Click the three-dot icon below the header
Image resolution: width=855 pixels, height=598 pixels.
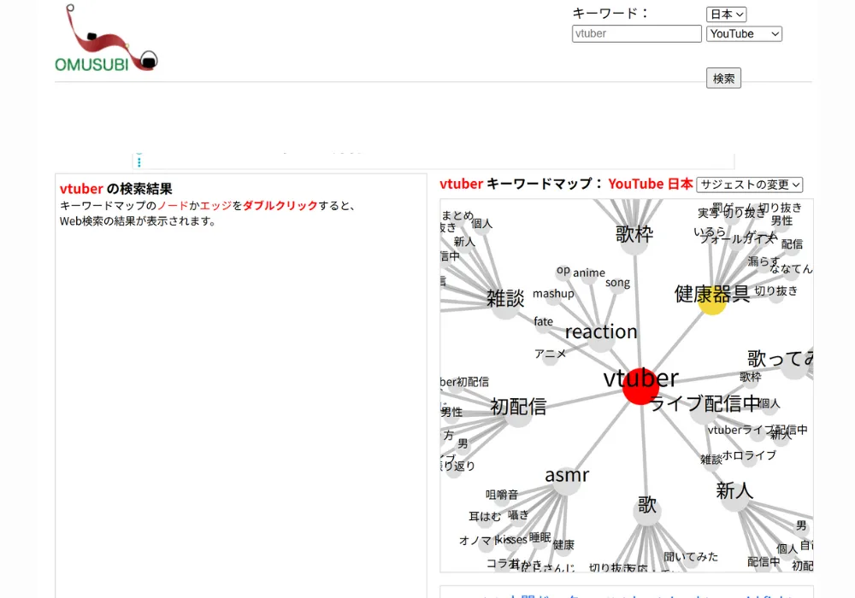click(139, 160)
